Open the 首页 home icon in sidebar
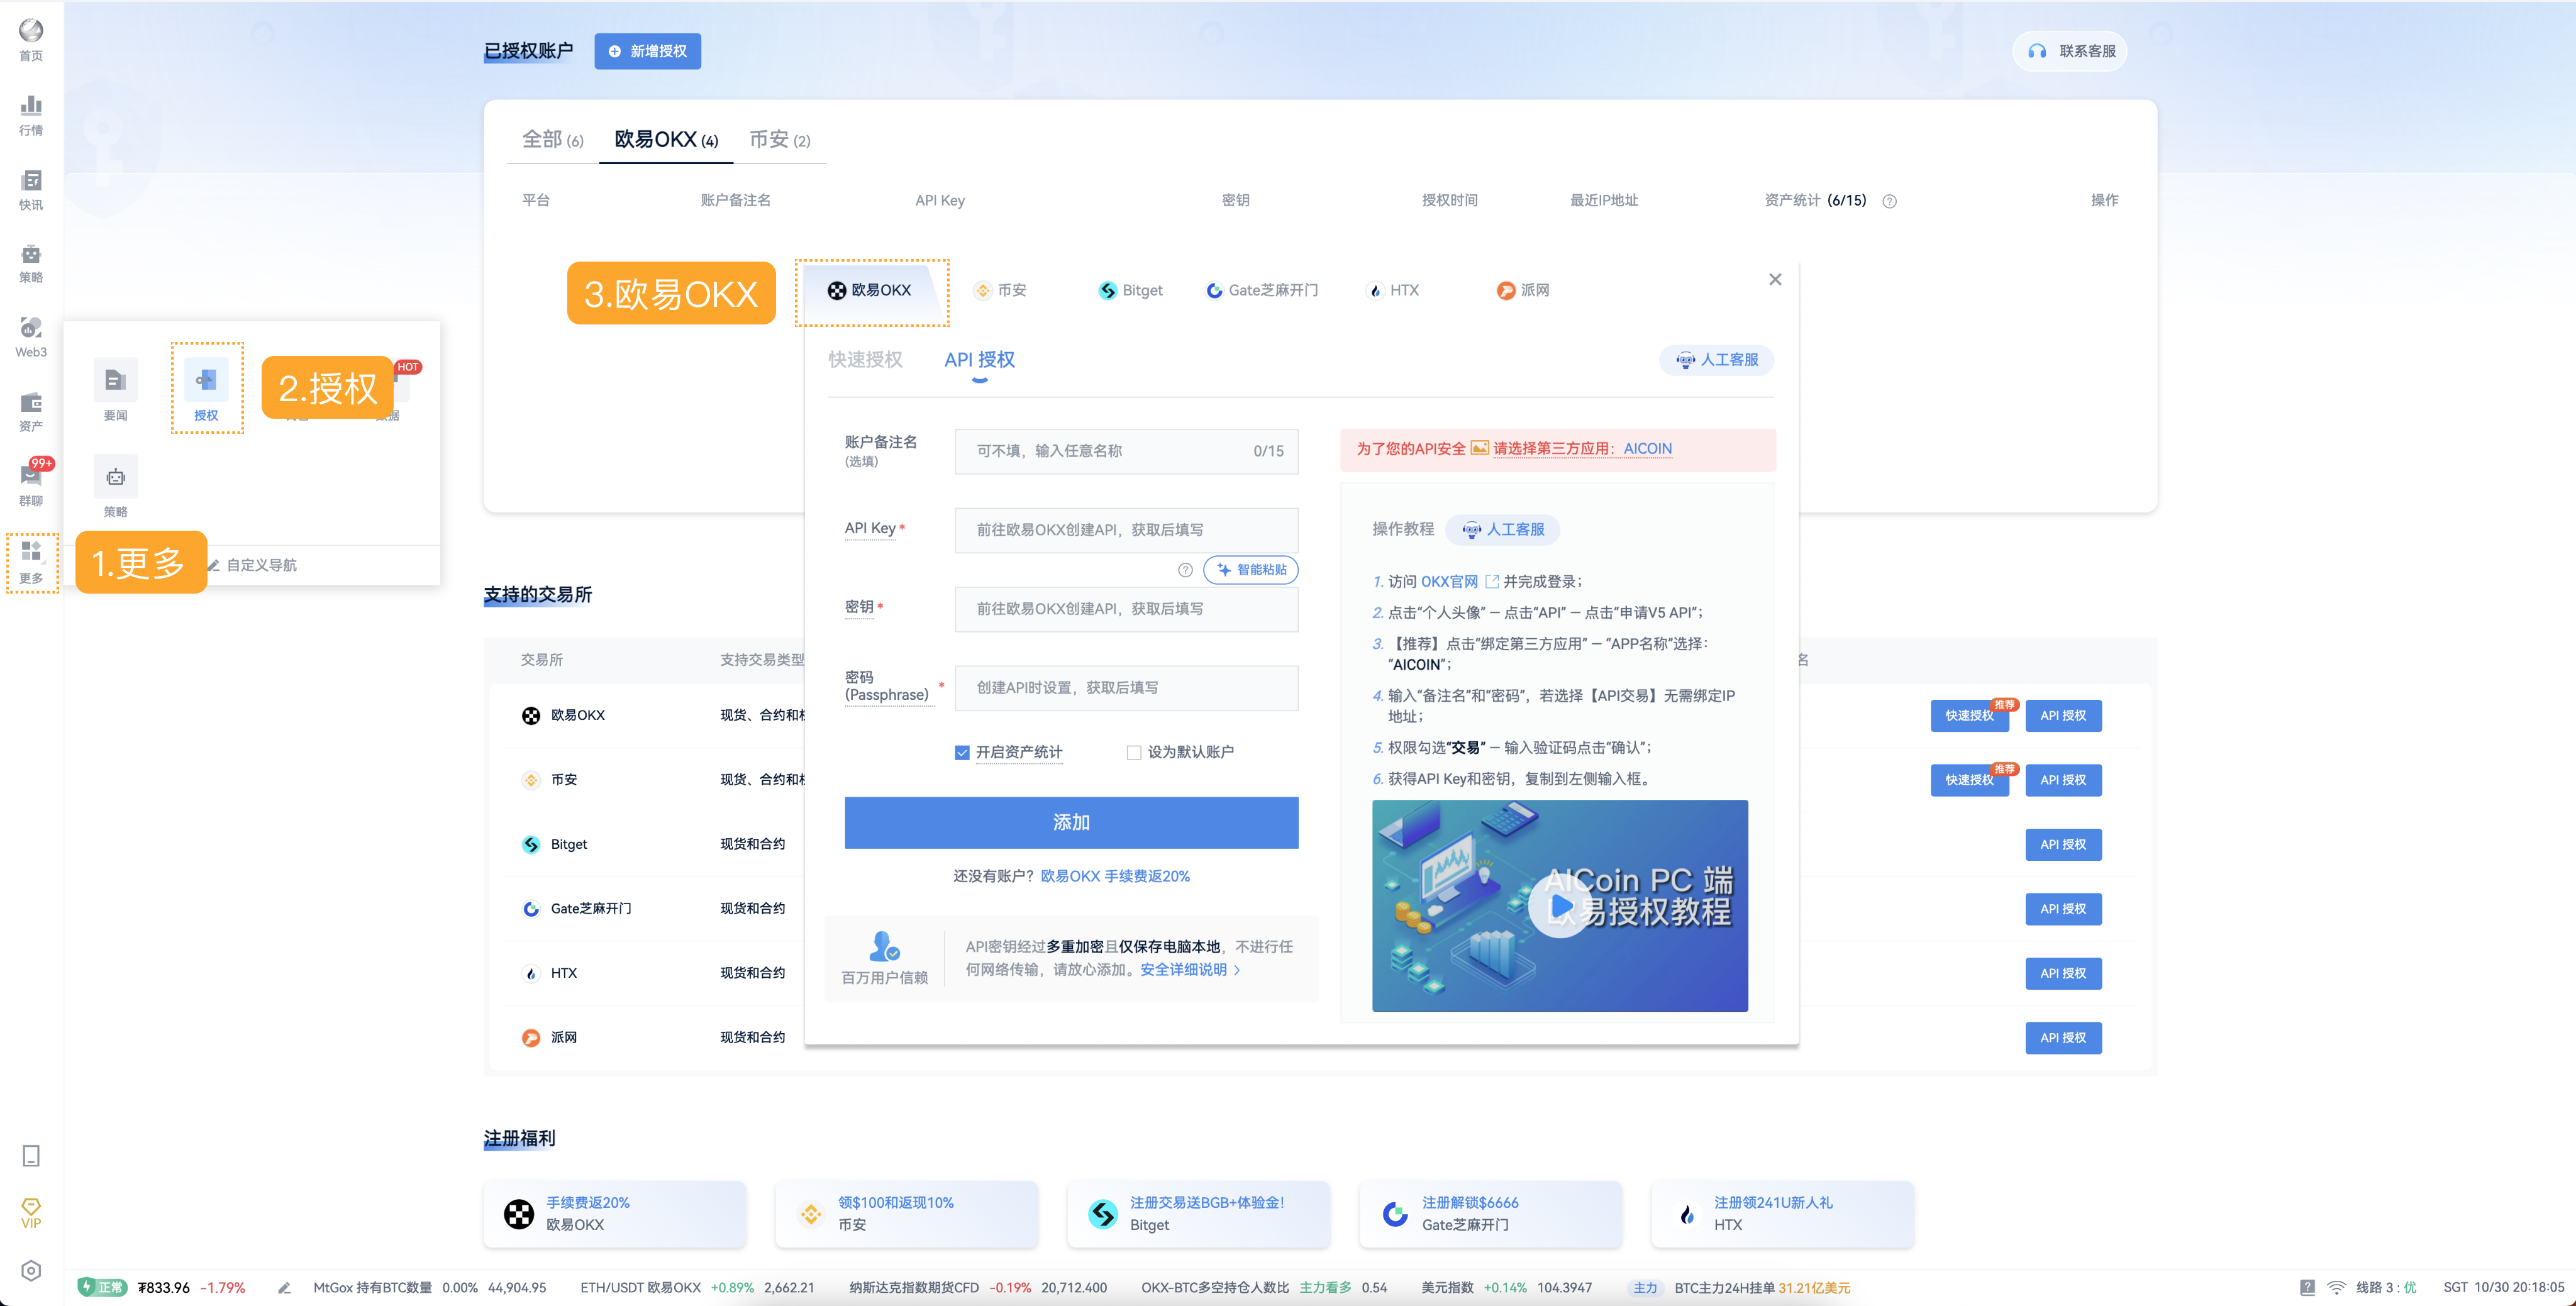The height and width of the screenshot is (1306, 2576). point(31,40)
